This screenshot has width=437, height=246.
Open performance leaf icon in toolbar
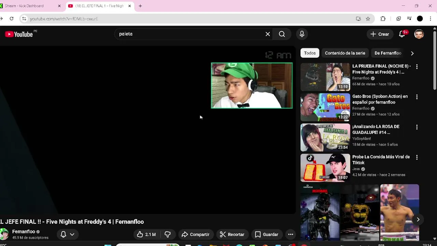(398, 19)
